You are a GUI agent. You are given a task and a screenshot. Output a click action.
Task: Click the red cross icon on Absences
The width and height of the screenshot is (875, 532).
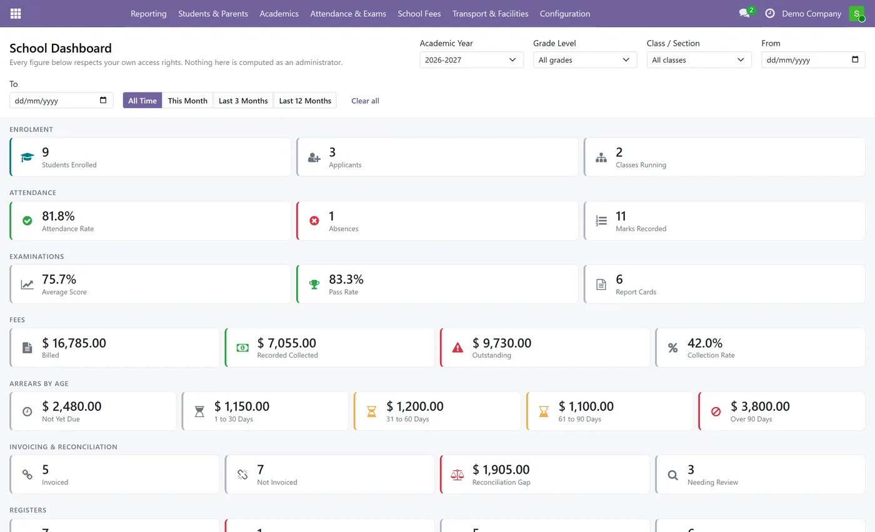click(x=314, y=221)
